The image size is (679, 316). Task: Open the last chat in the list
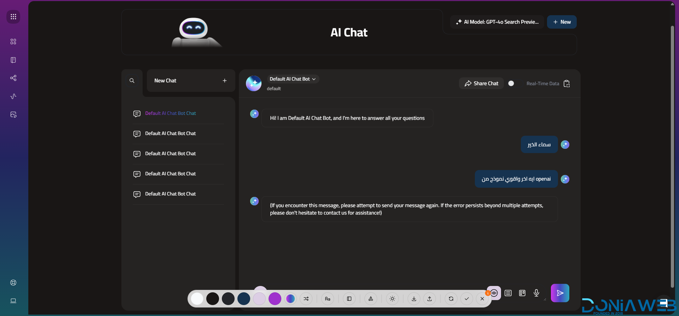[170, 194]
